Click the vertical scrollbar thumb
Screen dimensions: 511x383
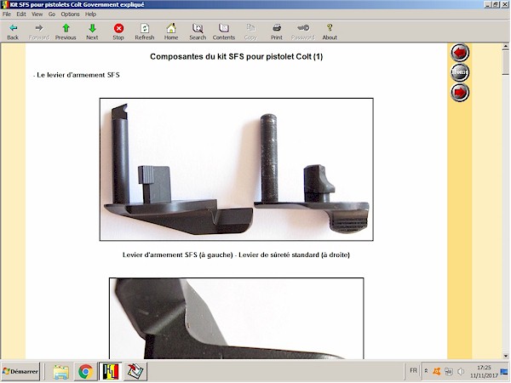(x=506, y=62)
